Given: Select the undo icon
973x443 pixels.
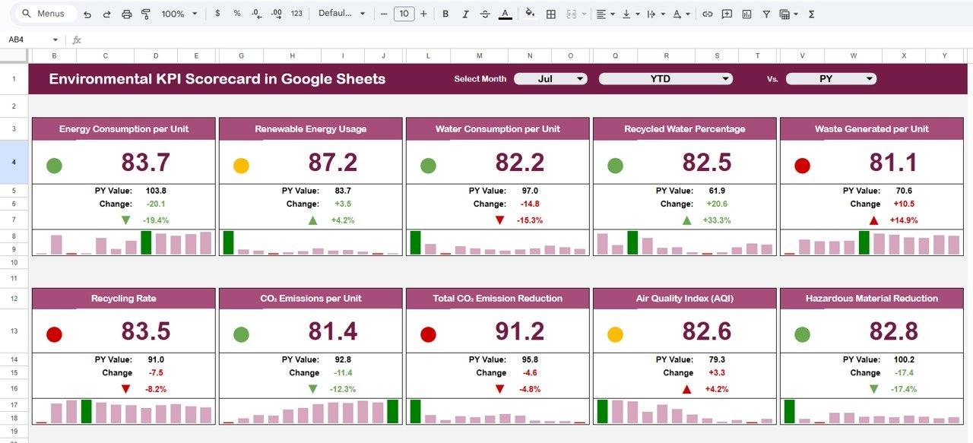Looking at the screenshot, I should (x=86, y=13).
